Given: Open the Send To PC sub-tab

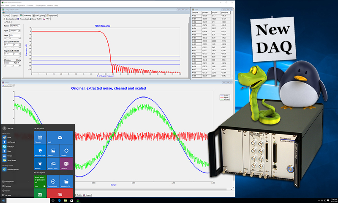Looking at the screenshot, I should click(x=35, y=19).
